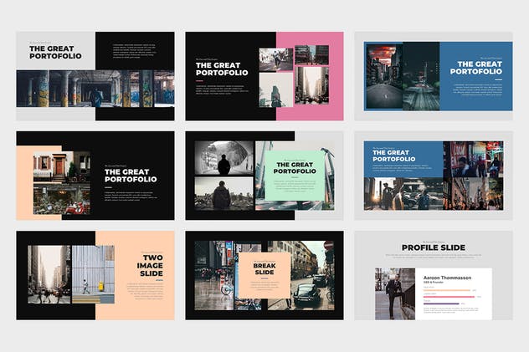Click the Profile Slide heading
Viewport: 529px width, 352px height.
pyautogui.click(x=433, y=247)
